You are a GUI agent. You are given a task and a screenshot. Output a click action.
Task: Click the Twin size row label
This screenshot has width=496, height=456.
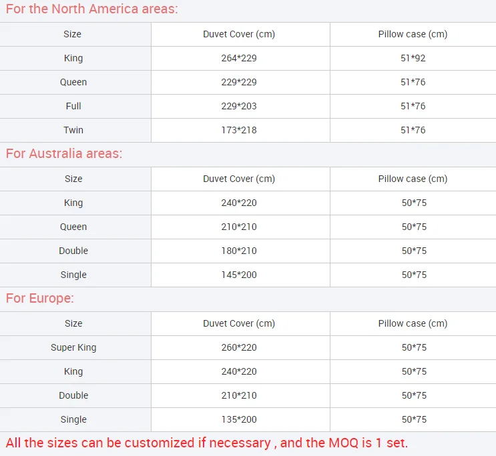(73, 130)
